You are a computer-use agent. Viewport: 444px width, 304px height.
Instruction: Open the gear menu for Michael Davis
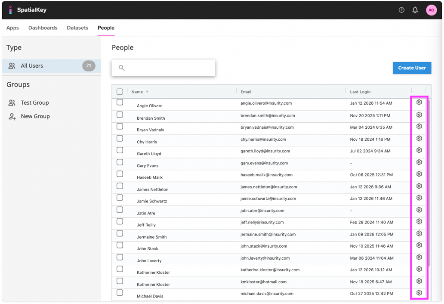coord(419,292)
